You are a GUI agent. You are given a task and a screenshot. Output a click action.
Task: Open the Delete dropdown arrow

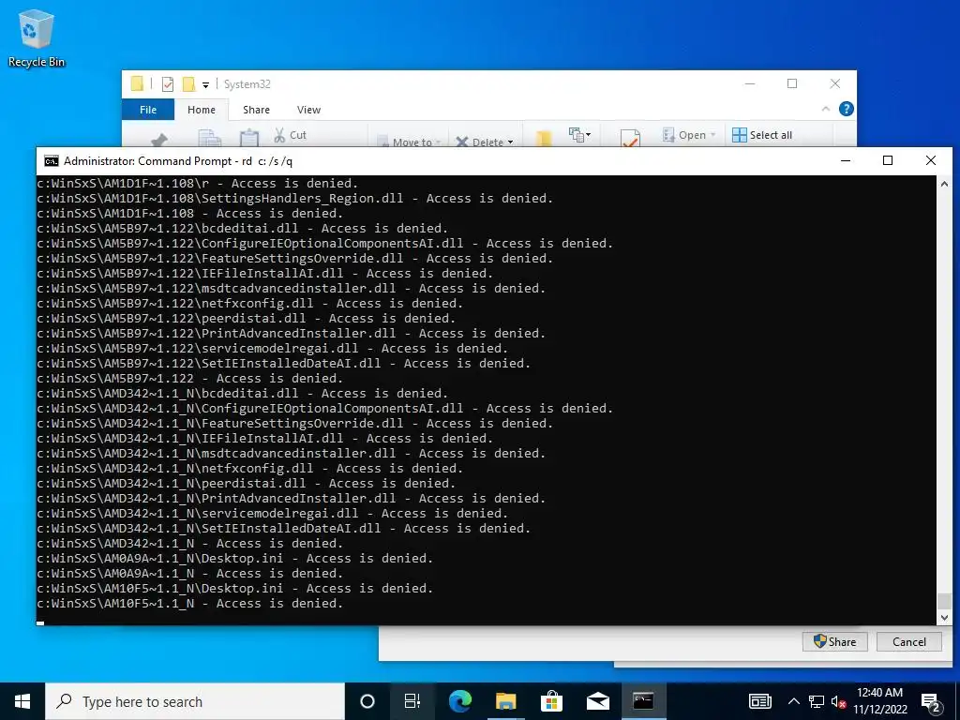(510, 142)
